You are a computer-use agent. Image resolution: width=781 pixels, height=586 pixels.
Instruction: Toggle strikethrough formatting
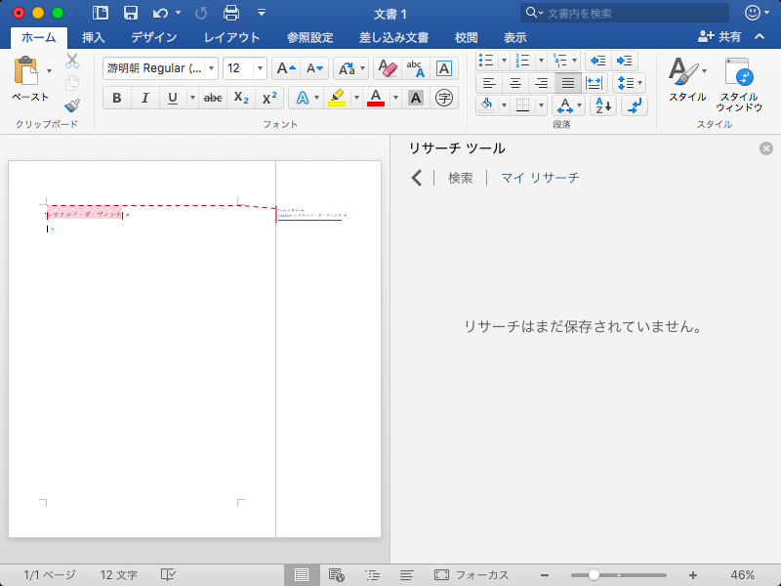pos(213,98)
